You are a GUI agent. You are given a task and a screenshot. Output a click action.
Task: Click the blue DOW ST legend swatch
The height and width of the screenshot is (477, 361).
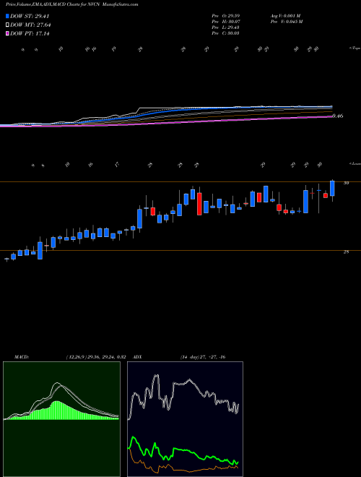pos(8,16)
